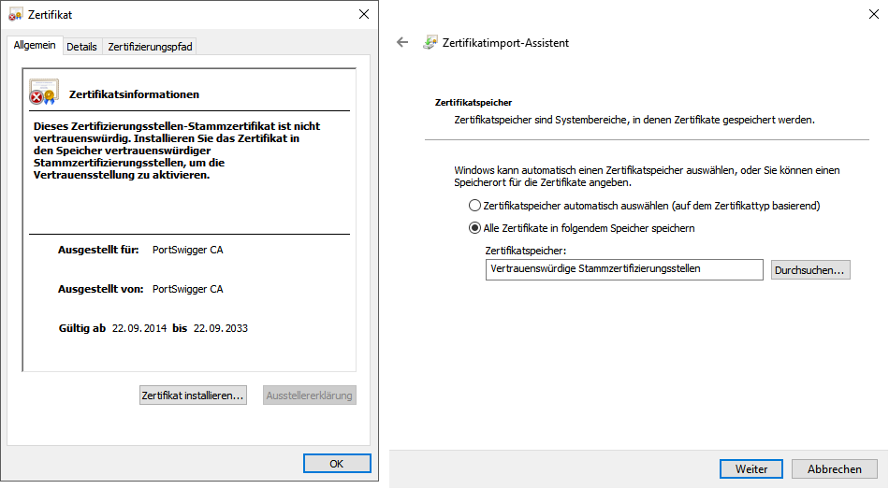Click the 'Ausgestellt für' PortSwigger CA value
This screenshot has width=889, height=489.
click(187, 250)
